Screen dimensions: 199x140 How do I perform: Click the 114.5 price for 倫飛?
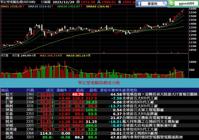(46, 134)
